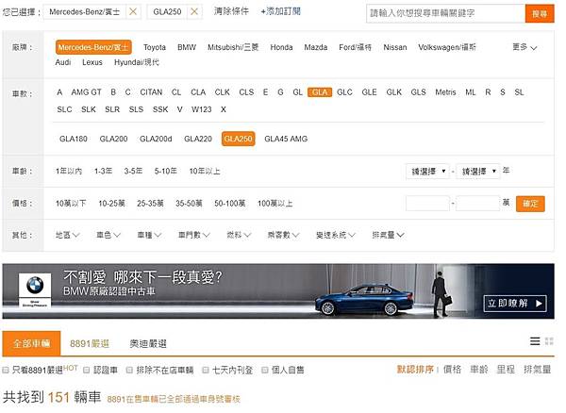Screen dimensions: 566x413
Task: Sort results by 價格
Action: point(452,370)
